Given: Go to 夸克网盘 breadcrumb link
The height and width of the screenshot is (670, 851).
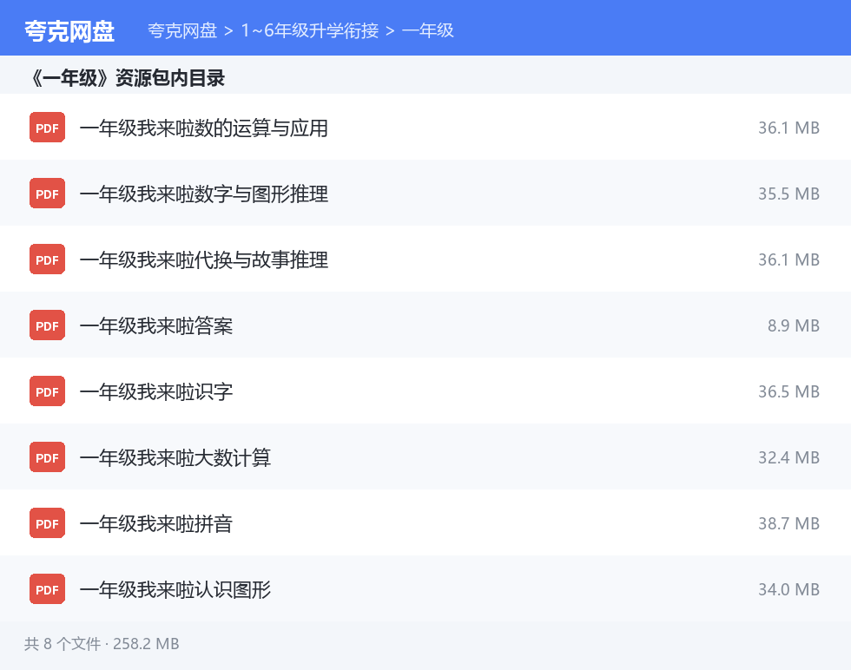Looking at the screenshot, I should [182, 30].
